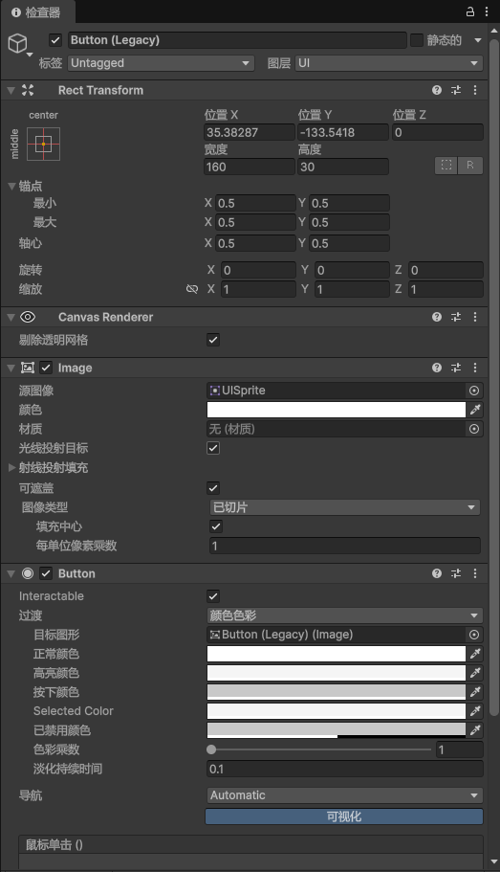Screen dimensions: 500x872
Task: Open the 标签 Untagged dropdown
Action: tap(161, 63)
